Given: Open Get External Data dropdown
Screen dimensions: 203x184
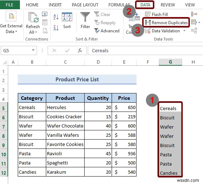Looking at the screenshot, I should pos(11,23).
